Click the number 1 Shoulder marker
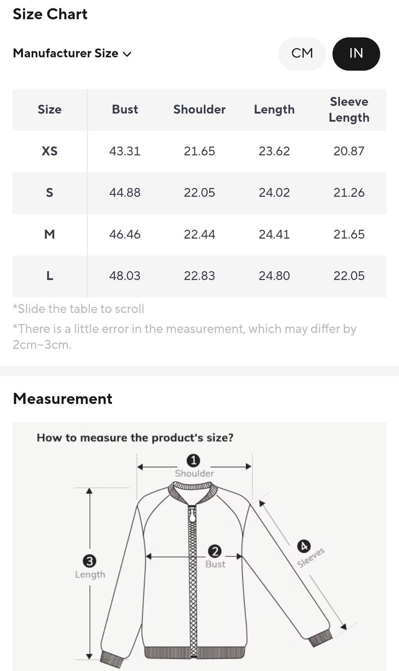Image resolution: width=399 pixels, height=671 pixels. click(x=193, y=461)
